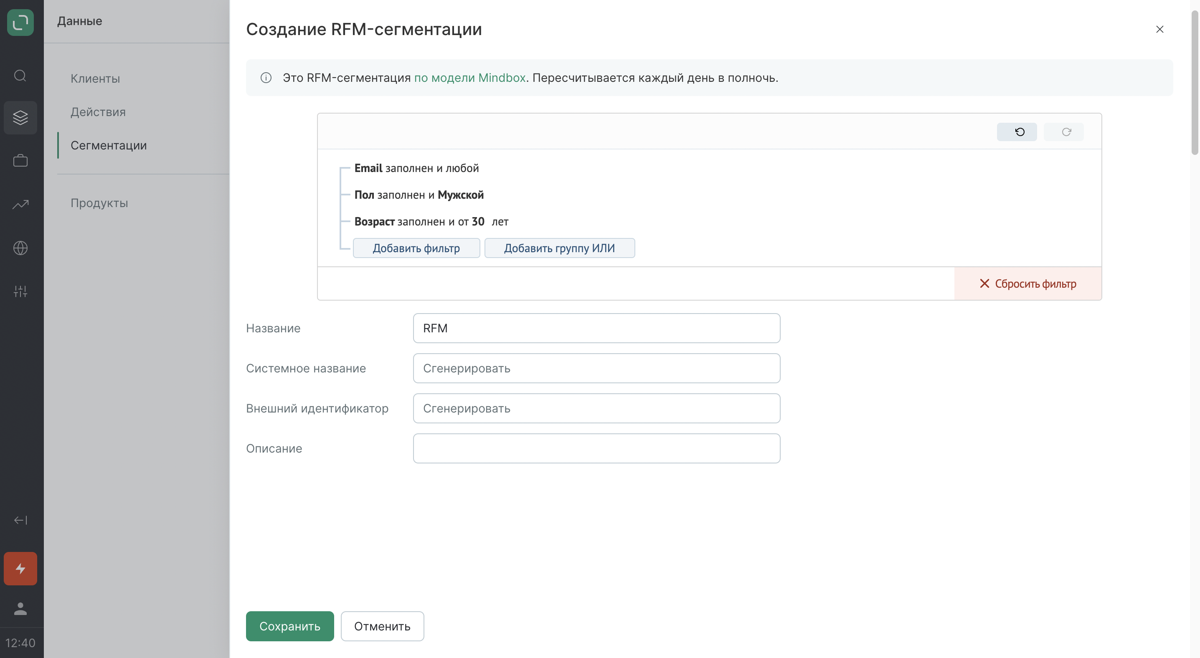Focus the Внешний идентификатор input field

[597, 408]
